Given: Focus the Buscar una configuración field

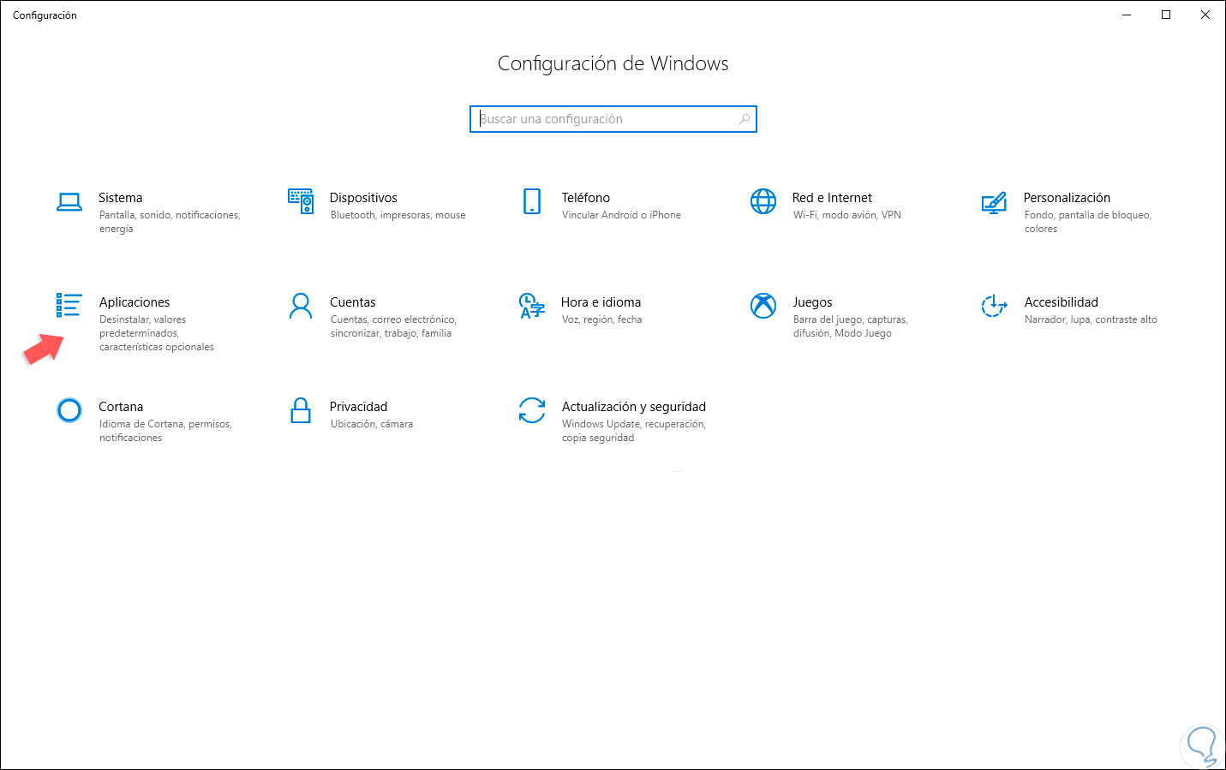Looking at the screenshot, I should (613, 119).
